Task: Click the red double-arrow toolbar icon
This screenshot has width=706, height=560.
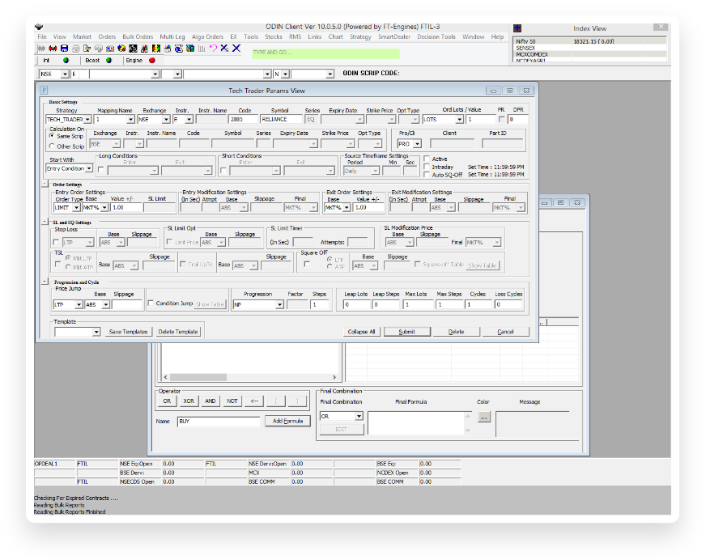Action: coord(53,49)
